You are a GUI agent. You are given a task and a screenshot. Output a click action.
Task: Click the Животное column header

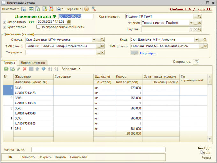(34, 77)
